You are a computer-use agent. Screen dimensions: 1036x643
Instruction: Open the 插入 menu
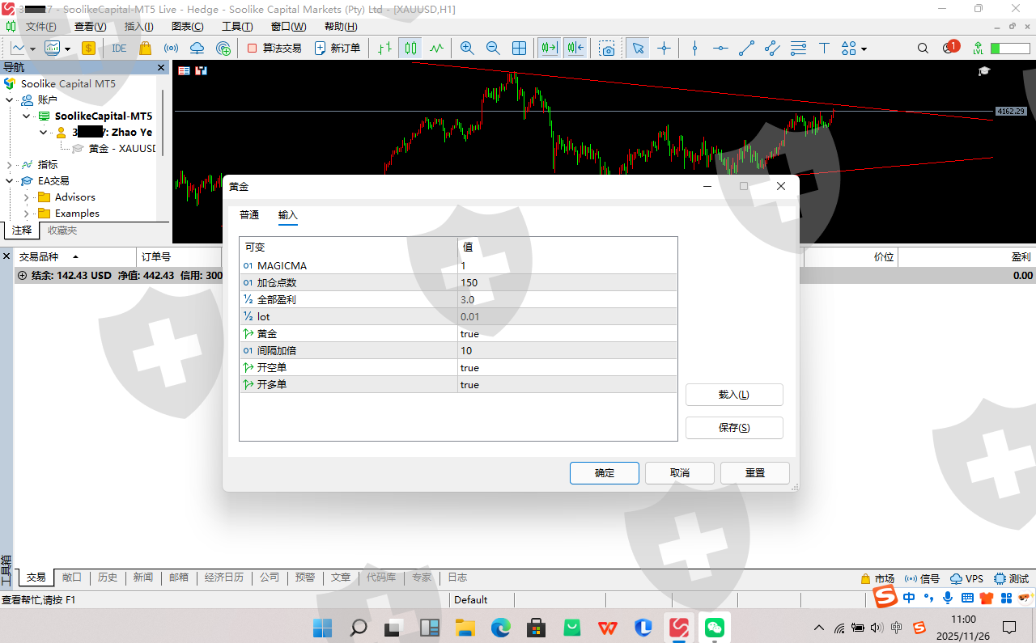click(138, 27)
